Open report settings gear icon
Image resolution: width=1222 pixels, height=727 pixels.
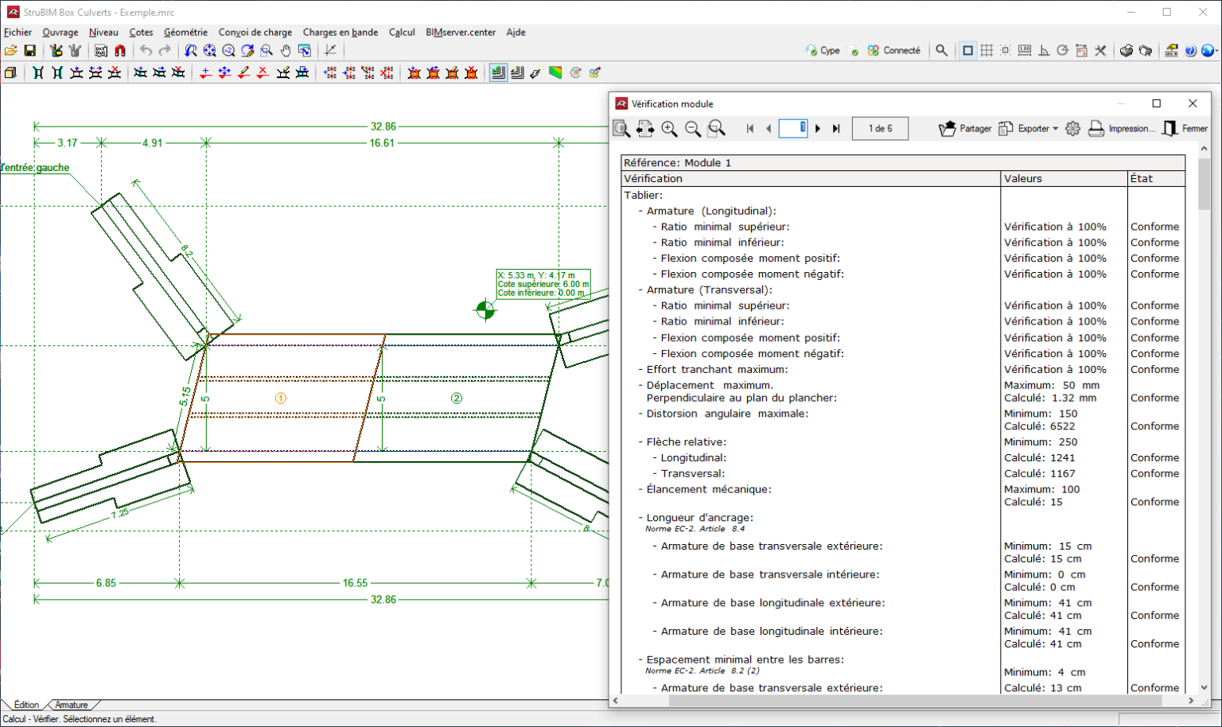click(1072, 128)
